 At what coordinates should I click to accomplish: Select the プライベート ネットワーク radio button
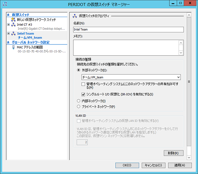78,106
